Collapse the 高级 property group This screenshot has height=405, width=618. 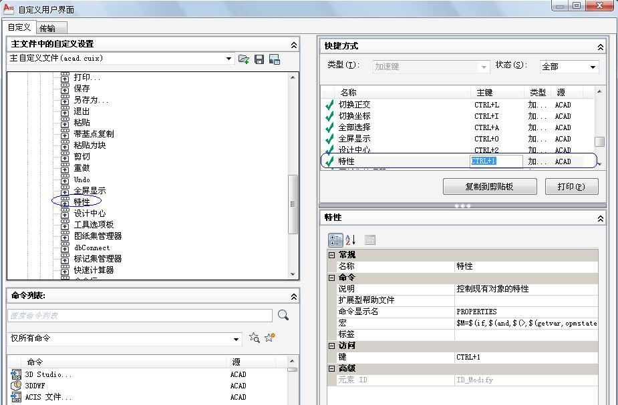click(331, 369)
